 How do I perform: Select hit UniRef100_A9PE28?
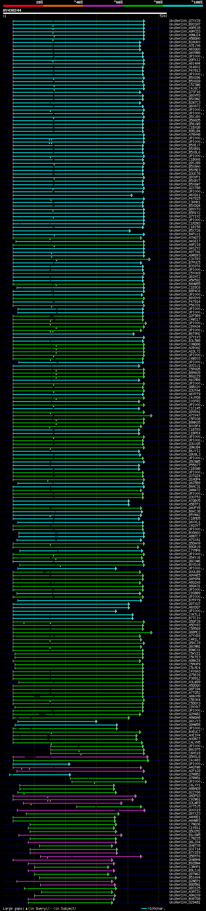click(185, 28)
